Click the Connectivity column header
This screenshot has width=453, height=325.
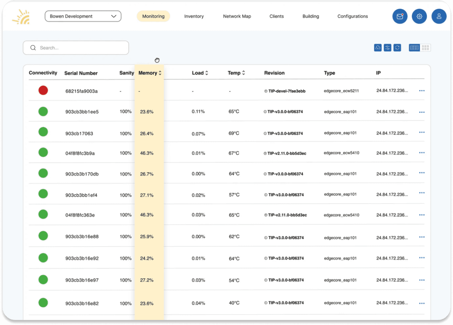click(43, 73)
